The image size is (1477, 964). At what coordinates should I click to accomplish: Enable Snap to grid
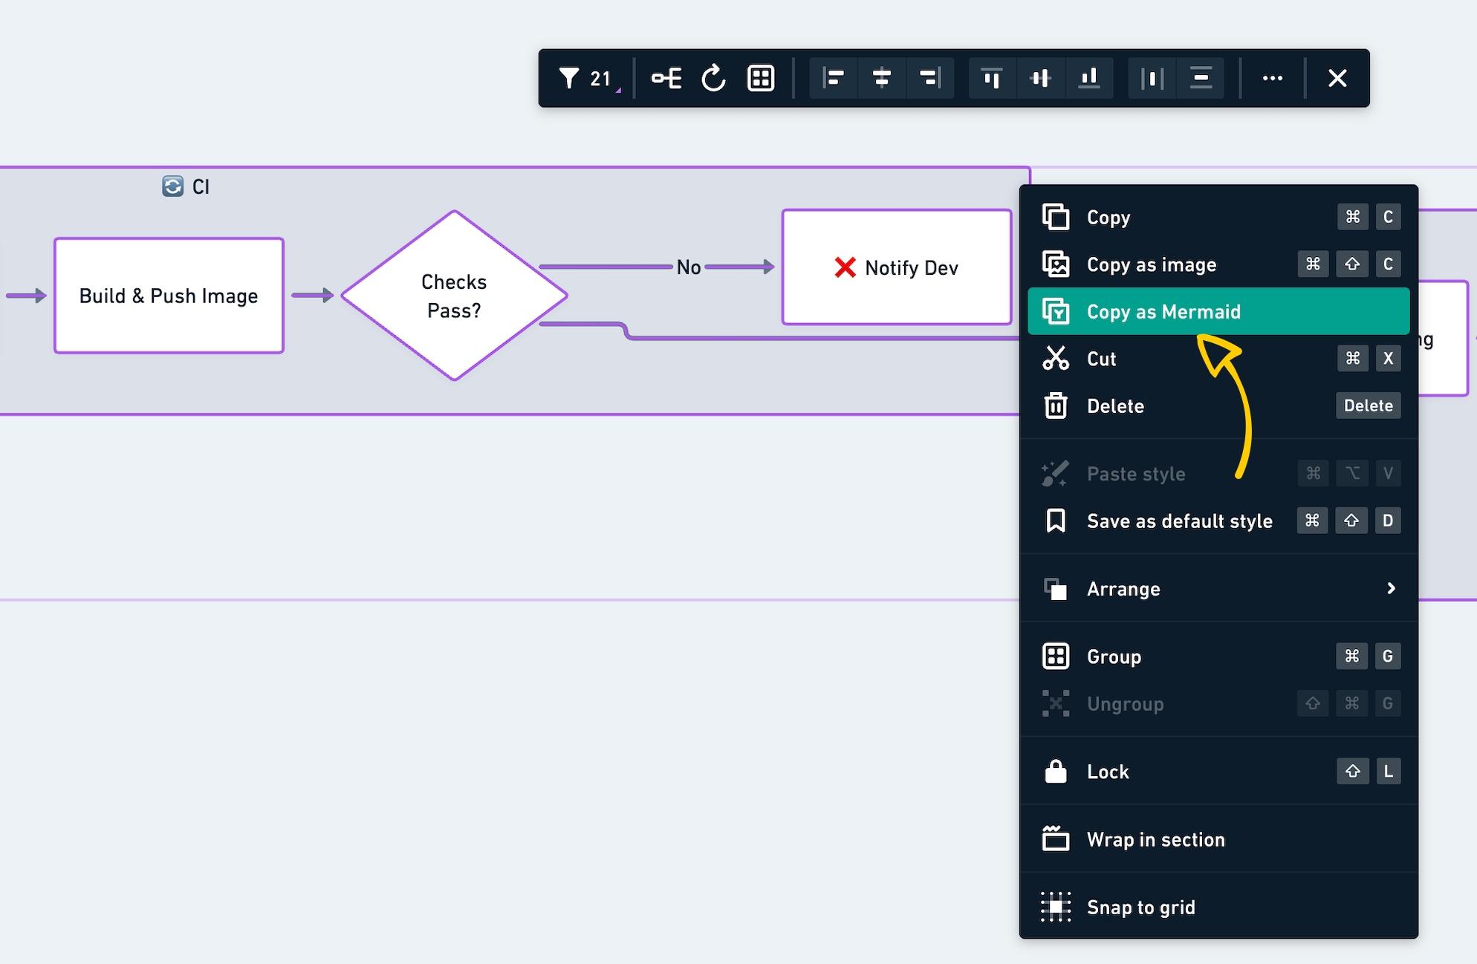(1140, 907)
